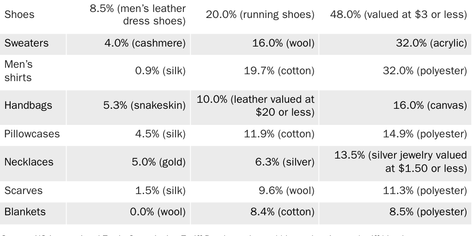Click the Men's shirts row label
473x236 pixels.
point(18,71)
